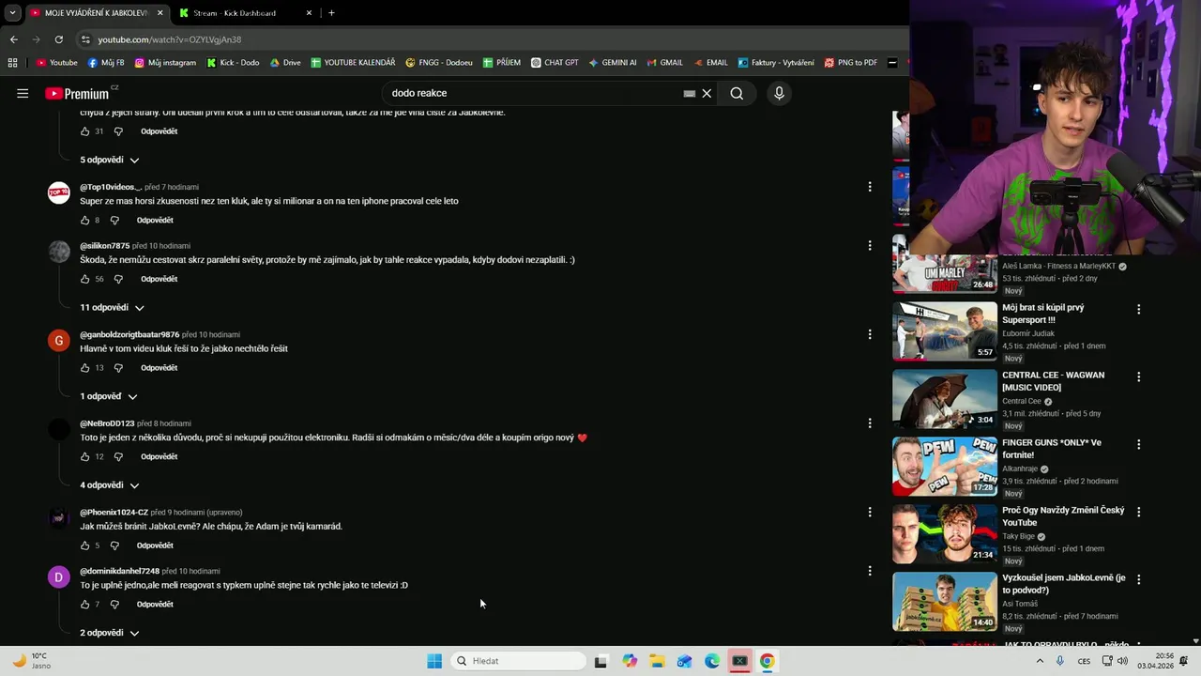The width and height of the screenshot is (1201, 676).
Task: Open the YouTube hamburger guide menu
Action: coord(23,93)
